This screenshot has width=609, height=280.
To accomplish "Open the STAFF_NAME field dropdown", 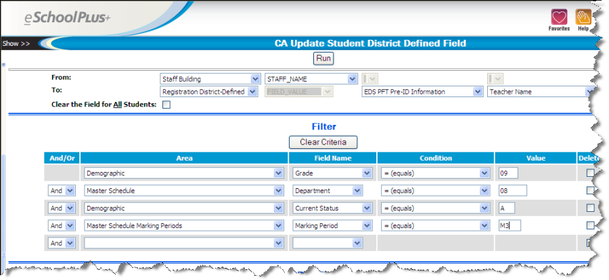I will click(311, 79).
